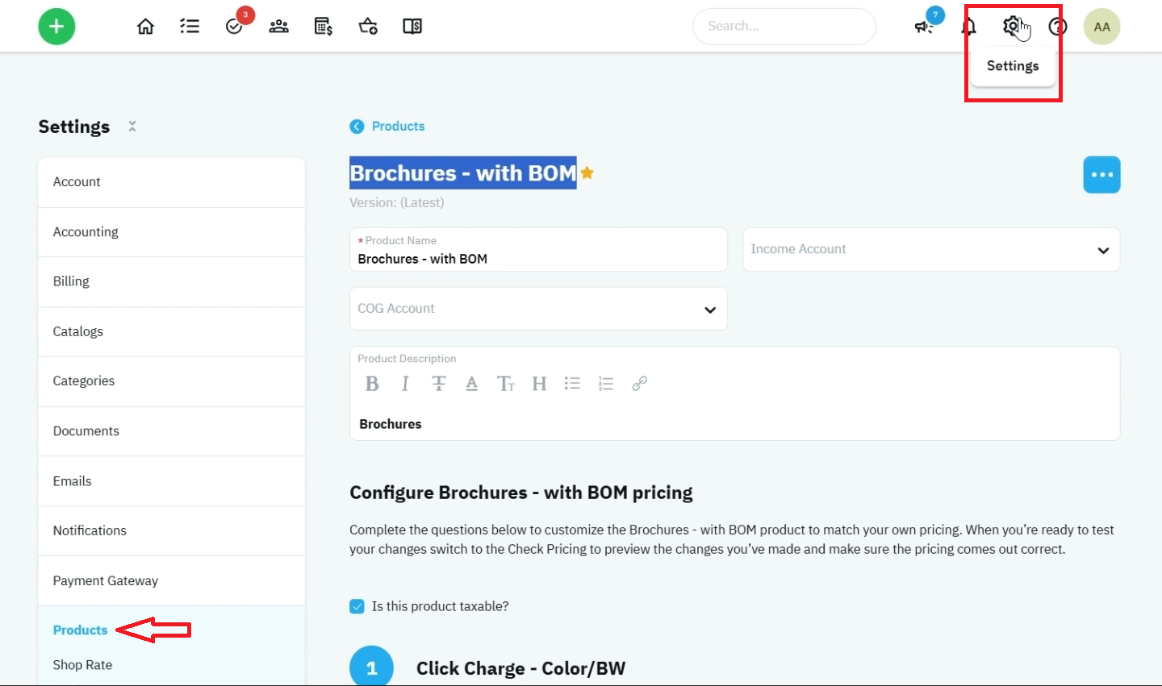Screen dimensions: 1162x686
Task: Open the help question mark icon
Action: [1058, 27]
